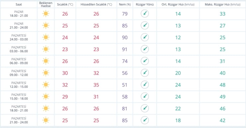Click the Hissedilen Sıcaklık column header
246x128 pixels.
pos(96,4)
